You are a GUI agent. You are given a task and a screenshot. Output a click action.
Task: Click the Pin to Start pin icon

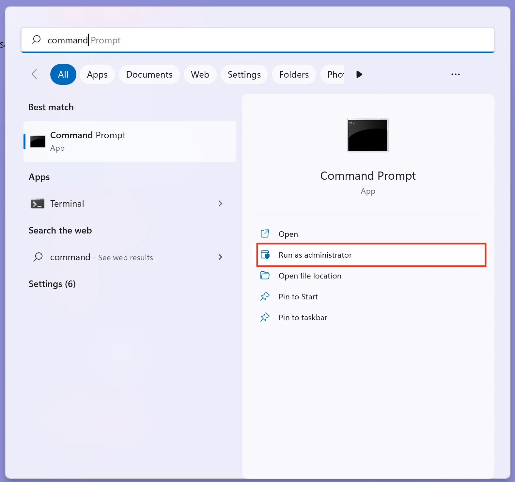coord(265,296)
